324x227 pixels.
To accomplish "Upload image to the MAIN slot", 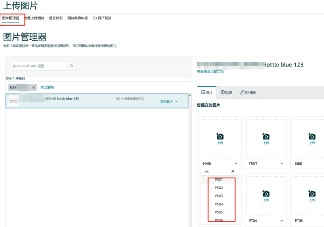I will tap(220, 138).
